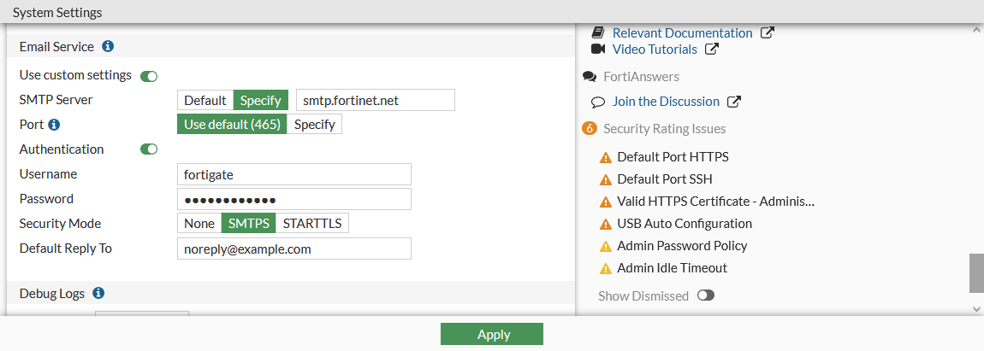Select Default for SMTP Server

pos(205,100)
